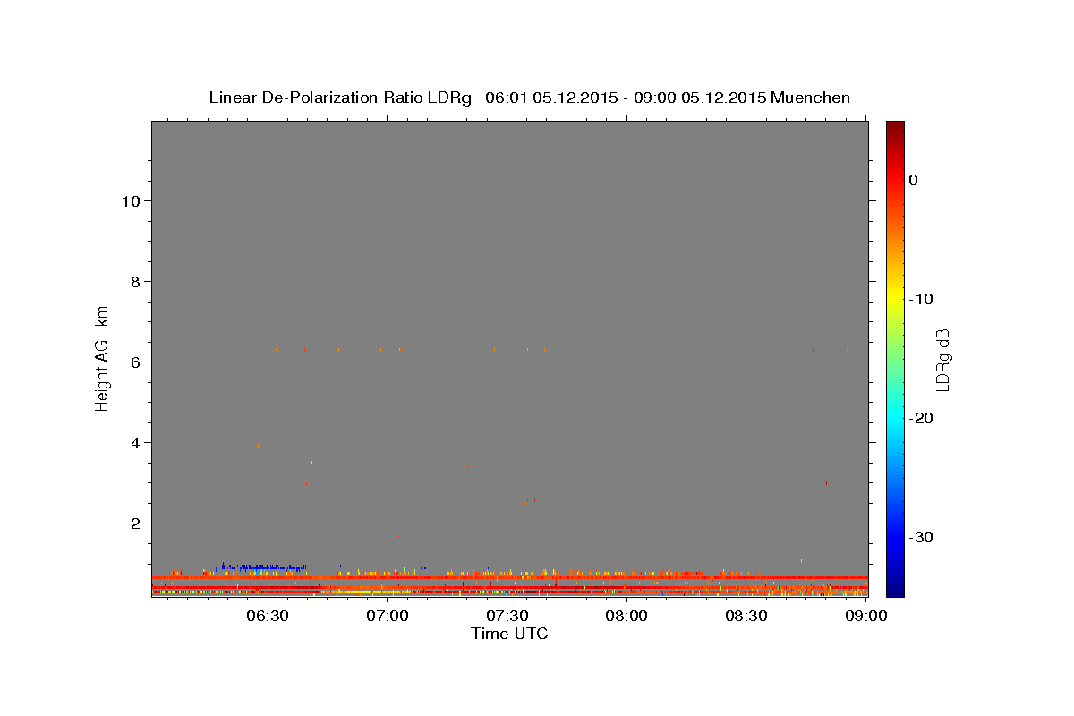Click the dark blue bottom of colorbar
Viewport: 1074px width, 716px height.
pyautogui.click(x=895, y=589)
